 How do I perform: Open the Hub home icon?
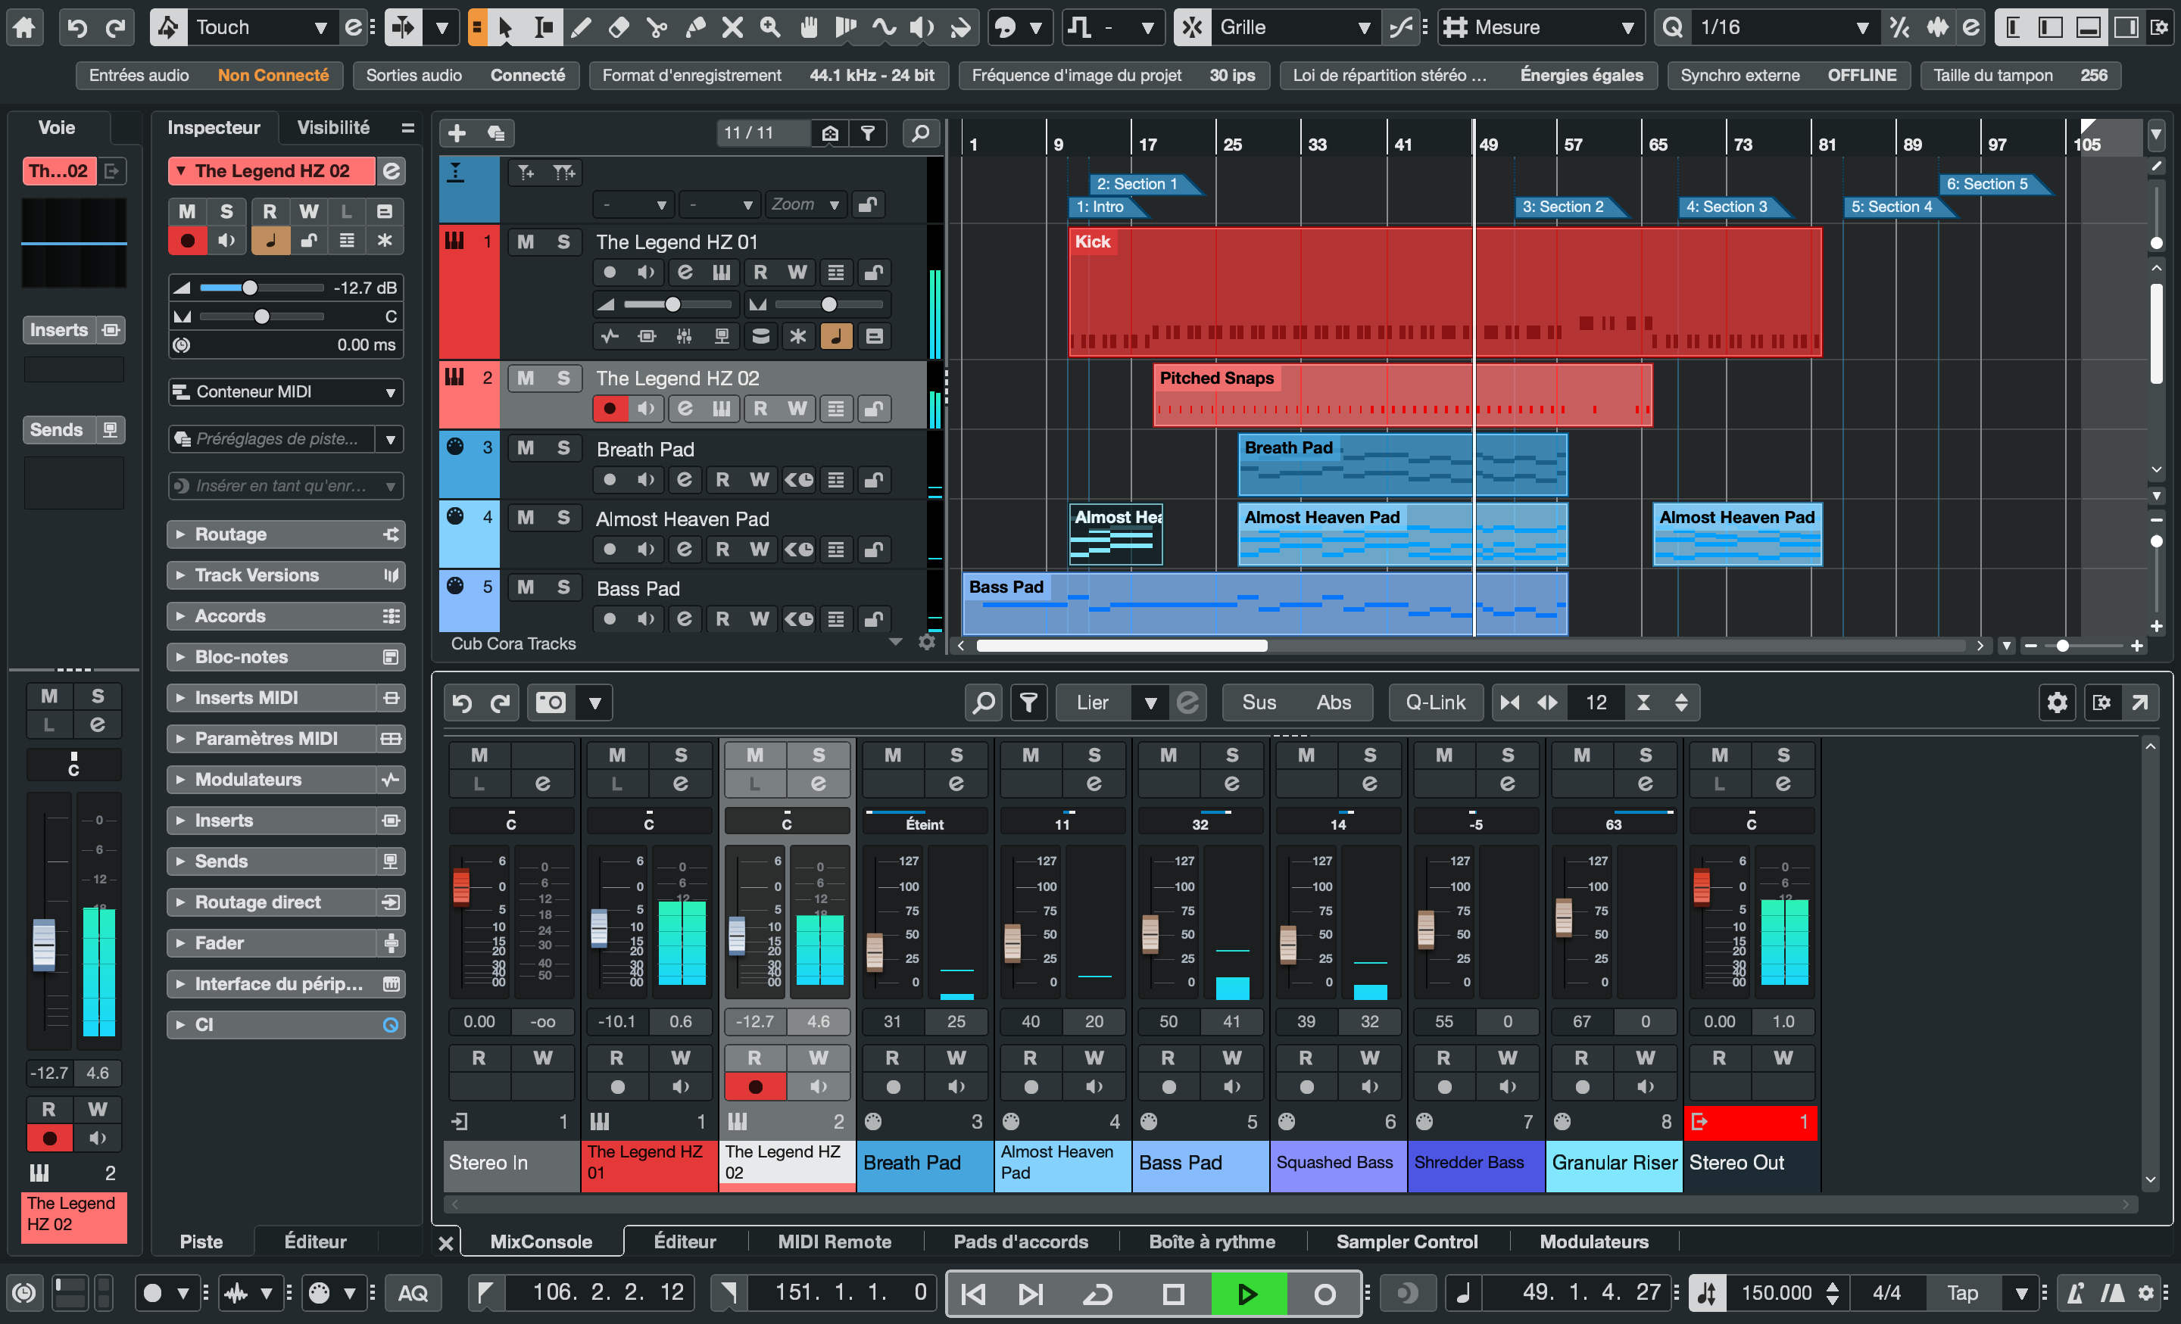point(24,27)
